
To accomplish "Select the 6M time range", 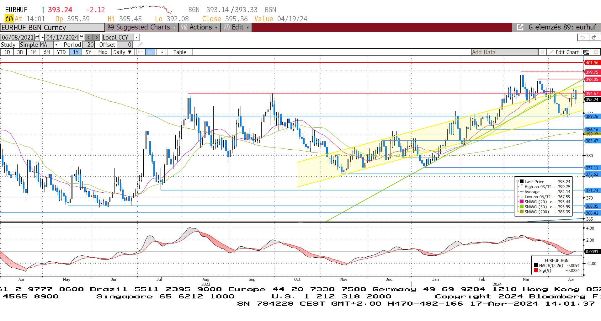I will click(47, 52).
